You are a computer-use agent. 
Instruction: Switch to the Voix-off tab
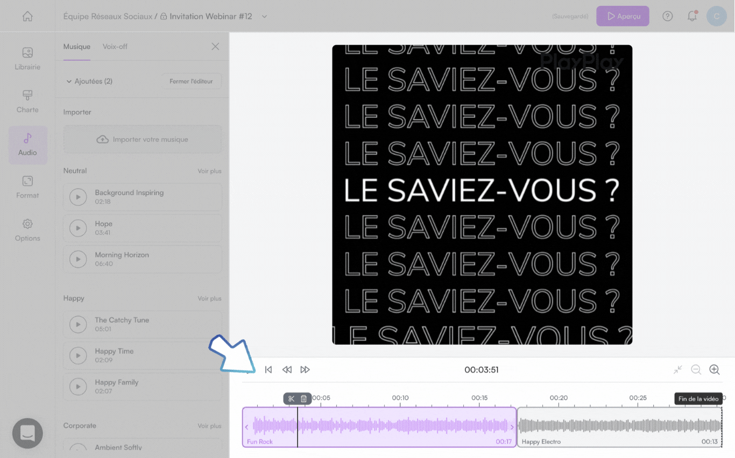click(115, 47)
